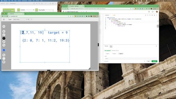This screenshot has width=176, height=99.
Task: Open the LeetCode user avatar menu
Action: 157,12
